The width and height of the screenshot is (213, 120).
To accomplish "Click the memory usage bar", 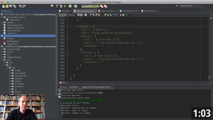I will tap(90, 6).
